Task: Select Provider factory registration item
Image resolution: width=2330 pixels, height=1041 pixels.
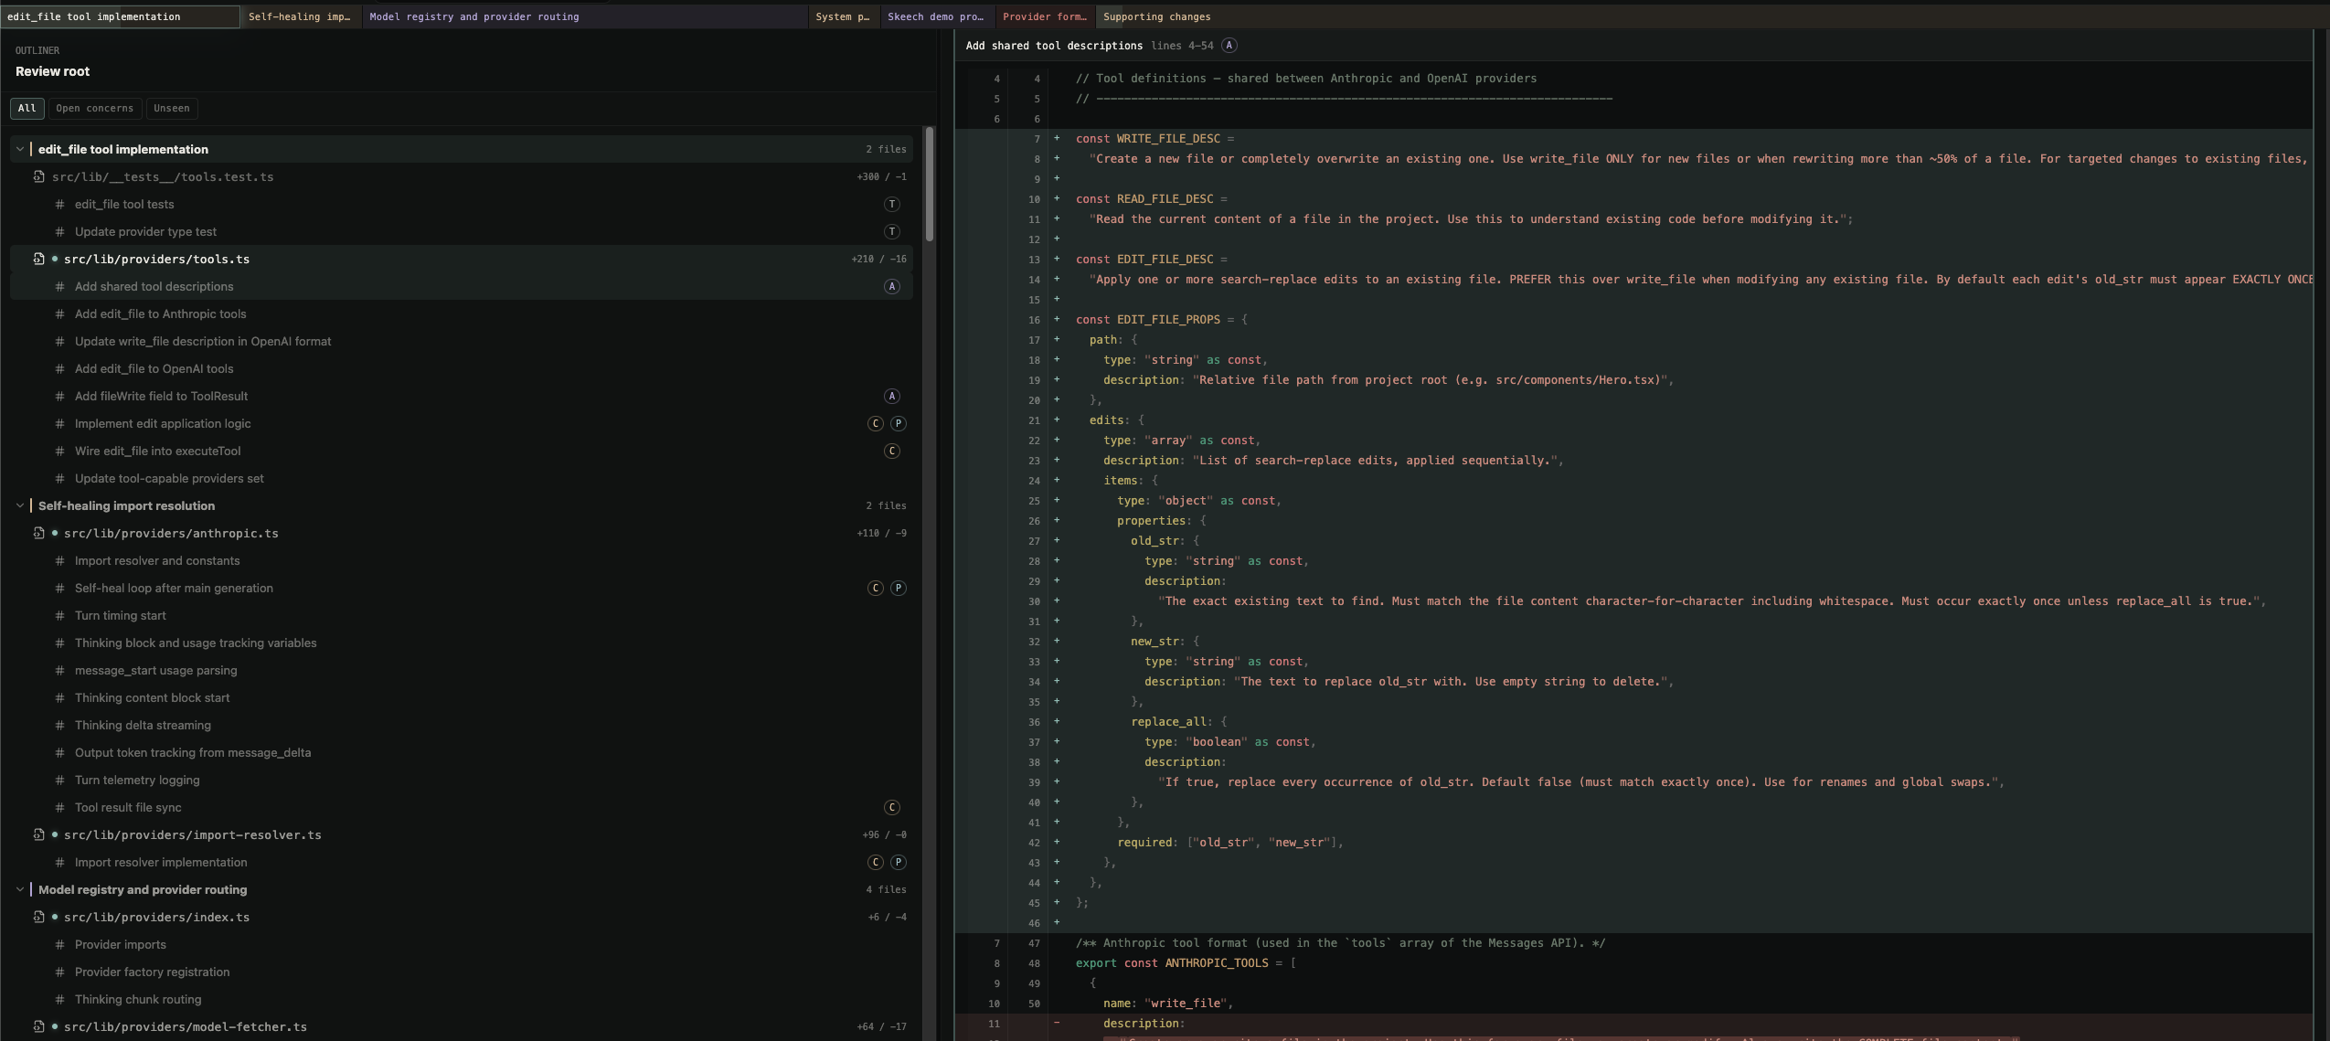Action: pyautogui.click(x=462, y=972)
